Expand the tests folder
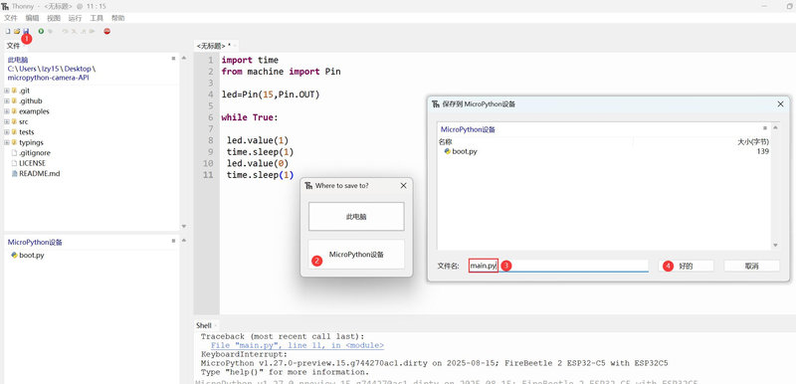796x384 pixels. coord(7,132)
